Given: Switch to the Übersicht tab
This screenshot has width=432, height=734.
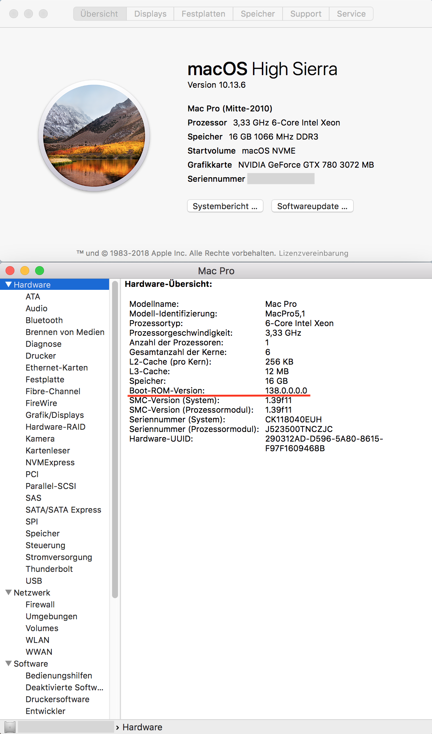Looking at the screenshot, I should coord(100,14).
